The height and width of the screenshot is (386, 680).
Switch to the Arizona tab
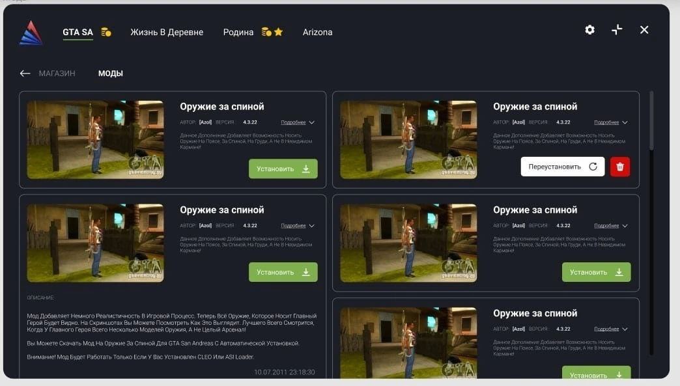point(317,32)
